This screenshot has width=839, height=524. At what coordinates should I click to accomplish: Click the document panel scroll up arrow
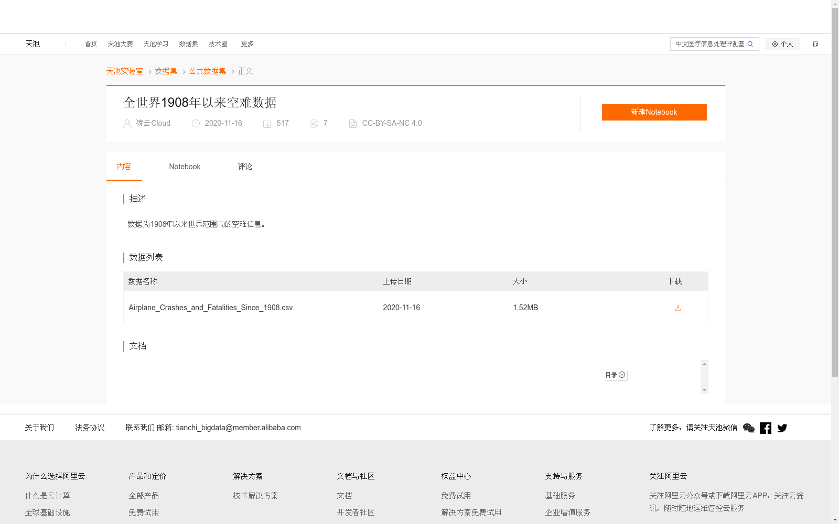coord(704,364)
